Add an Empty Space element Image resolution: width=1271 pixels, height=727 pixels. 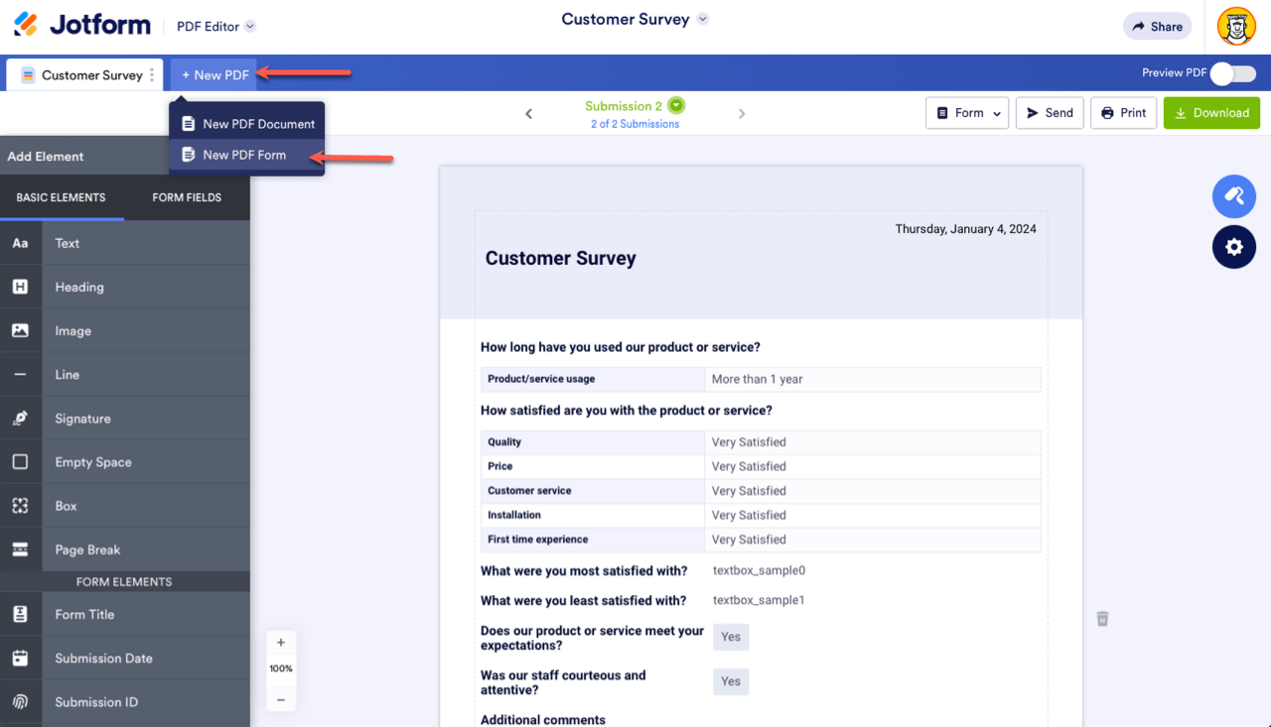tap(125, 462)
